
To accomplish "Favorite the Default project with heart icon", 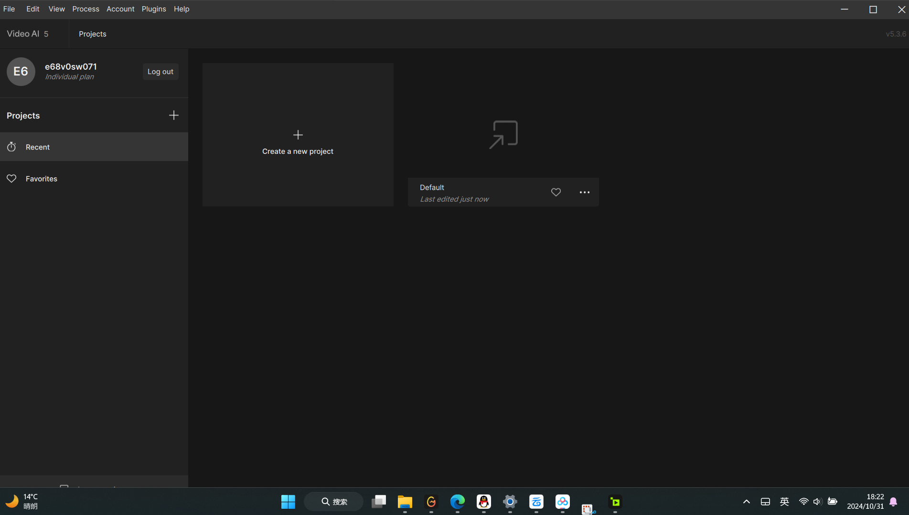I will (x=556, y=192).
